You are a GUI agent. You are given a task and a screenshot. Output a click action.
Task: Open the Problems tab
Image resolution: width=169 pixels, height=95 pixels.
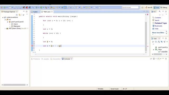[36, 59]
